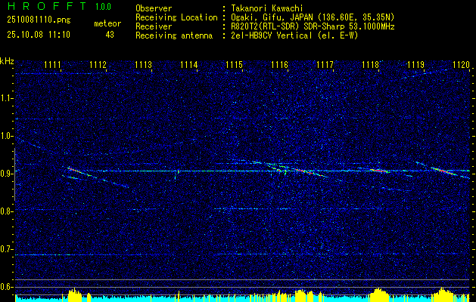Click the version number 1.0.0
Viewport: 476px width, 302px height.
tap(103, 7)
